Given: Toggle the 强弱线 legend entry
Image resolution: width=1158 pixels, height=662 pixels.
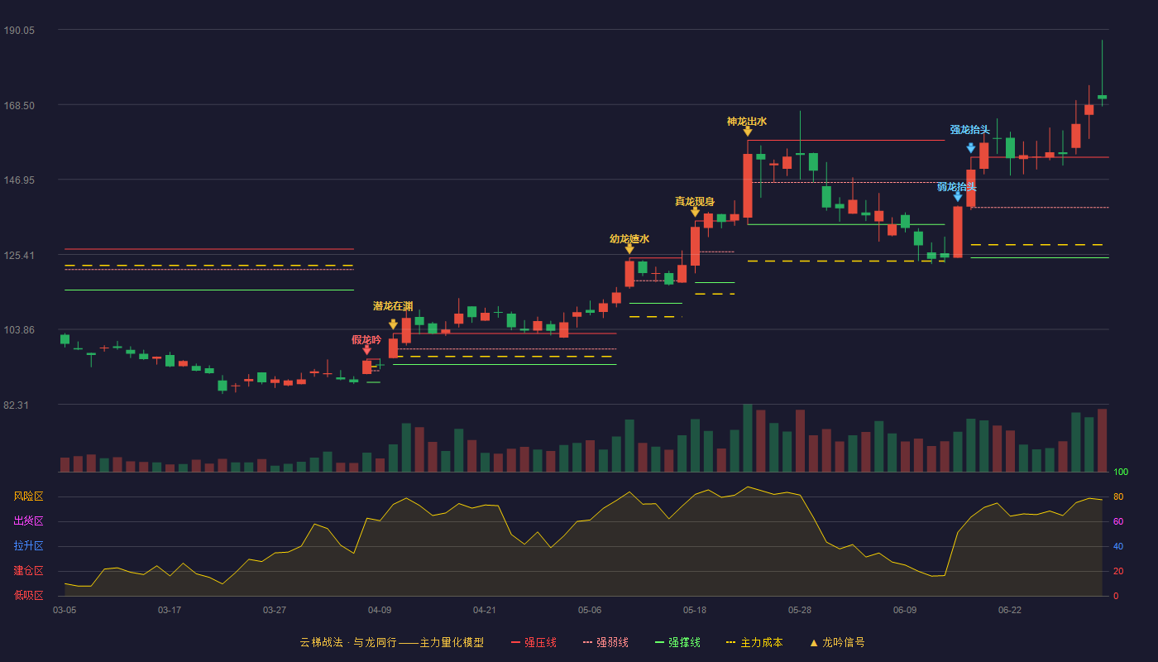Looking at the screenshot, I should 605,642.
